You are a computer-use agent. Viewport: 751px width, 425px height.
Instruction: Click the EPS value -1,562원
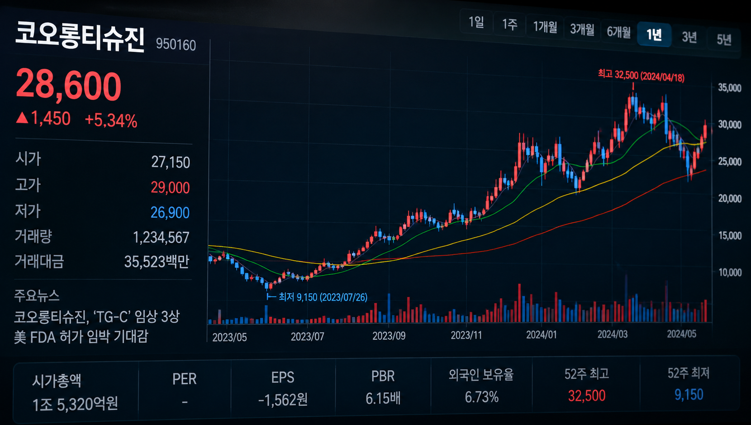(283, 400)
